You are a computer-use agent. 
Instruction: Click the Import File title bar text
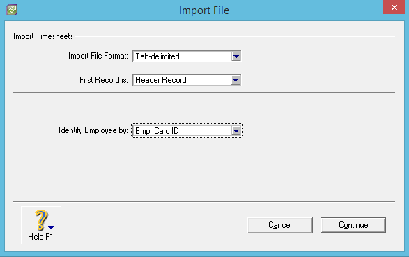tap(204, 10)
